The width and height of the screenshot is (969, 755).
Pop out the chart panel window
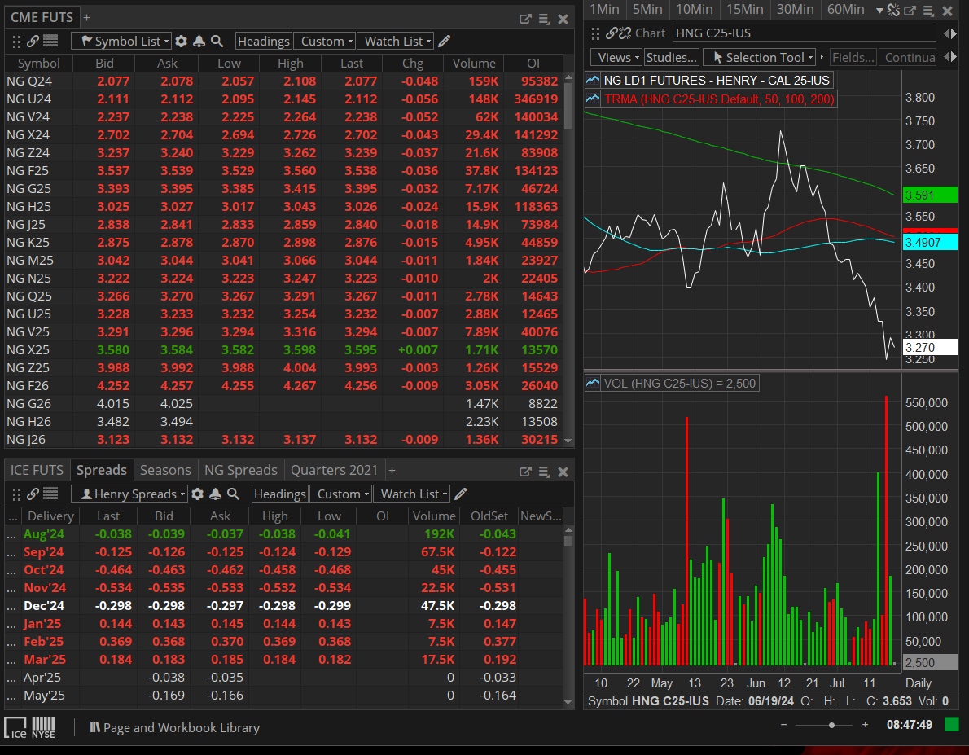910,10
